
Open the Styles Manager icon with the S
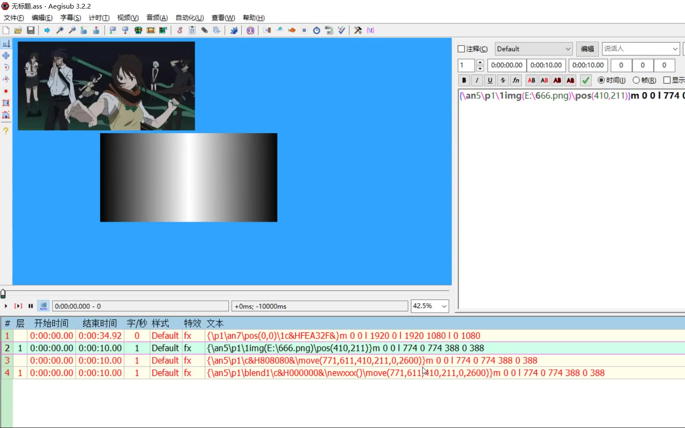click(x=180, y=30)
